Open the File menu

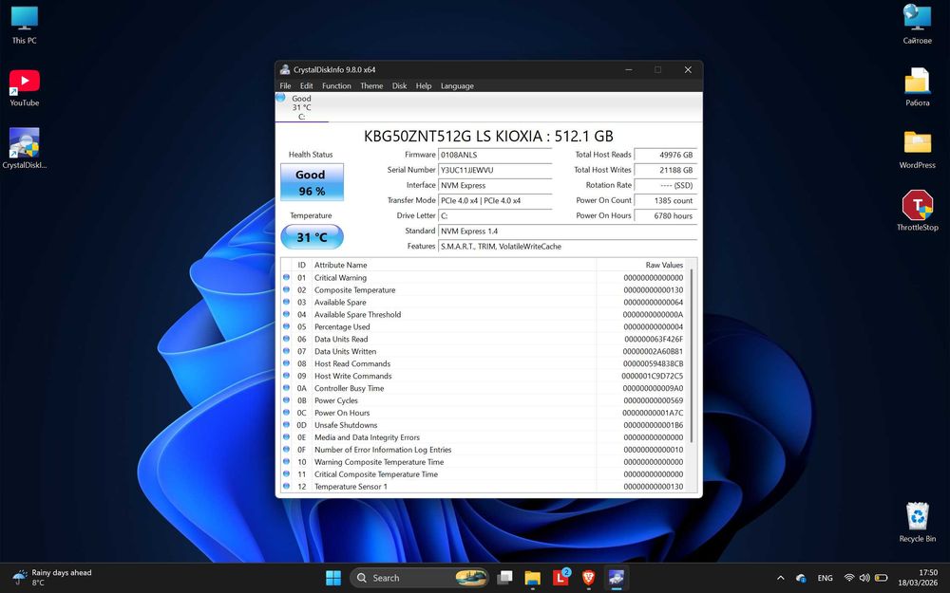pyautogui.click(x=285, y=86)
